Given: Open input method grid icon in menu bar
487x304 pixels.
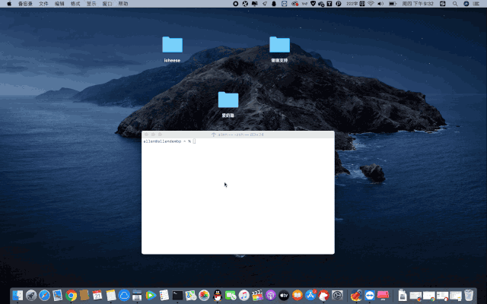Looking at the screenshot, I should [x=362, y=4].
